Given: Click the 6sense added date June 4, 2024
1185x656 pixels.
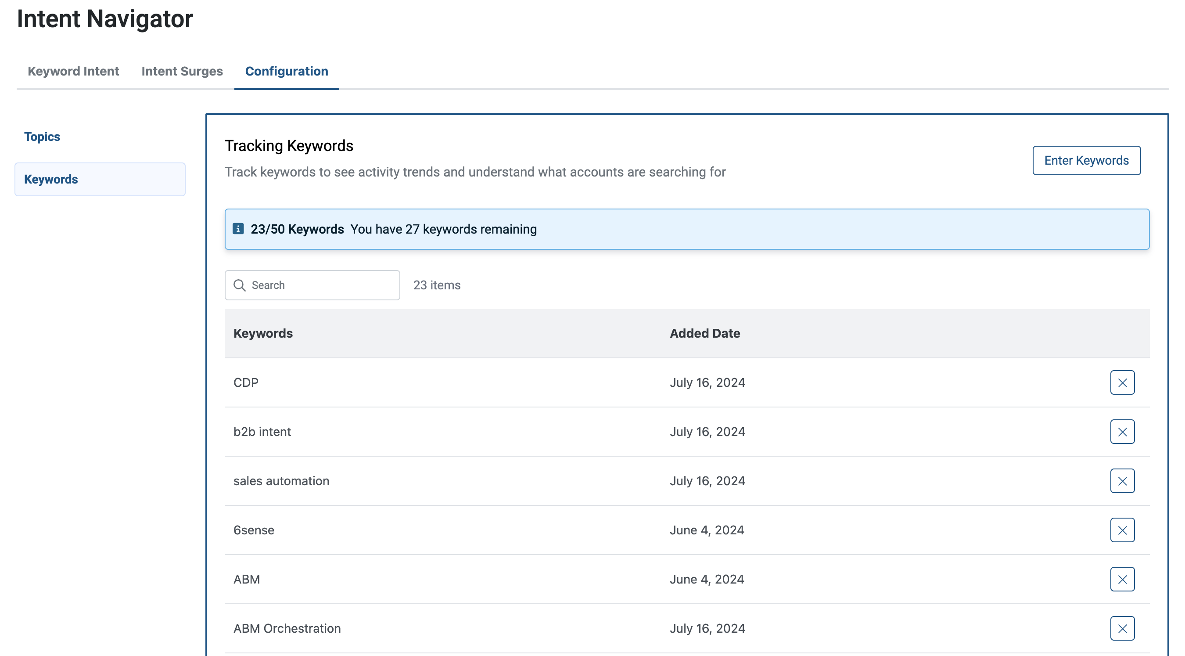Looking at the screenshot, I should pos(707,531).
